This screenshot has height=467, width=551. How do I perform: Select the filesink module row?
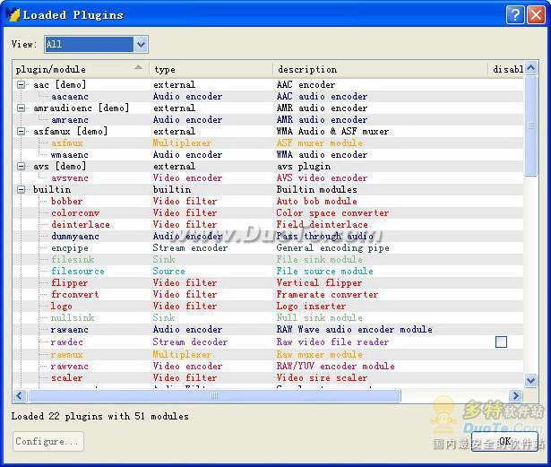pos(268,260)
